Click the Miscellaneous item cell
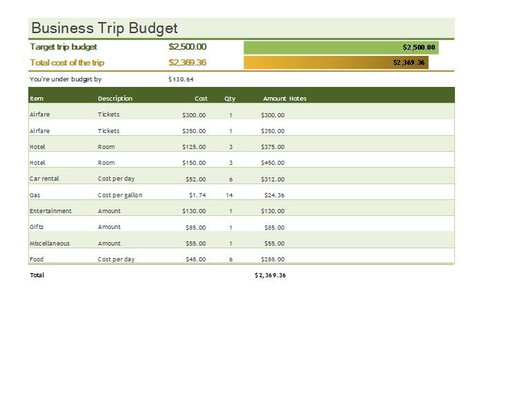 coord(50,243)
